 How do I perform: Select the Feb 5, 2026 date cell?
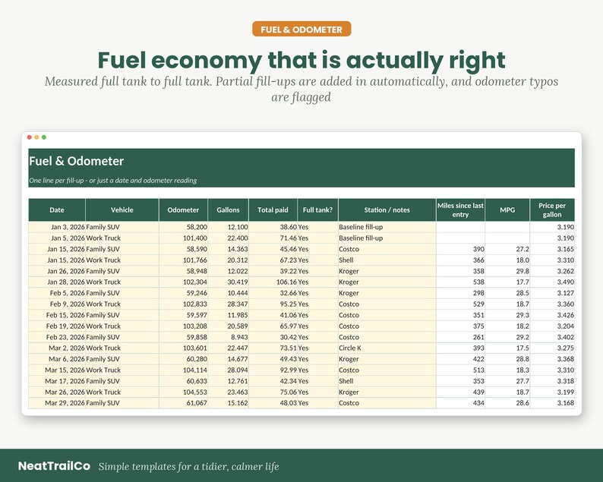click(x=57, y=293)
